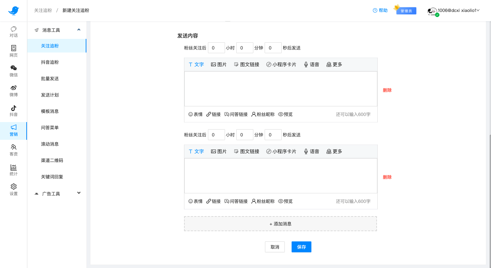491x268 pixels.
Task: Save the settings with the 保存 button
Action: coord(301,247)
